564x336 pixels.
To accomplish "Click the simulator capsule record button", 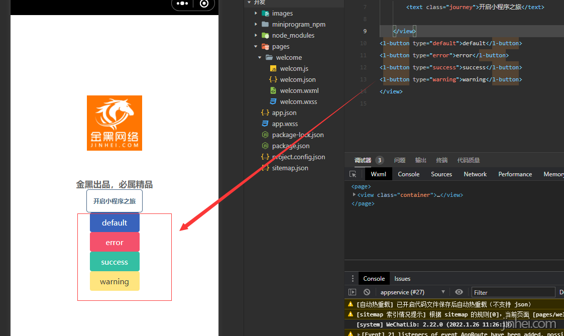I will (204, 4).
